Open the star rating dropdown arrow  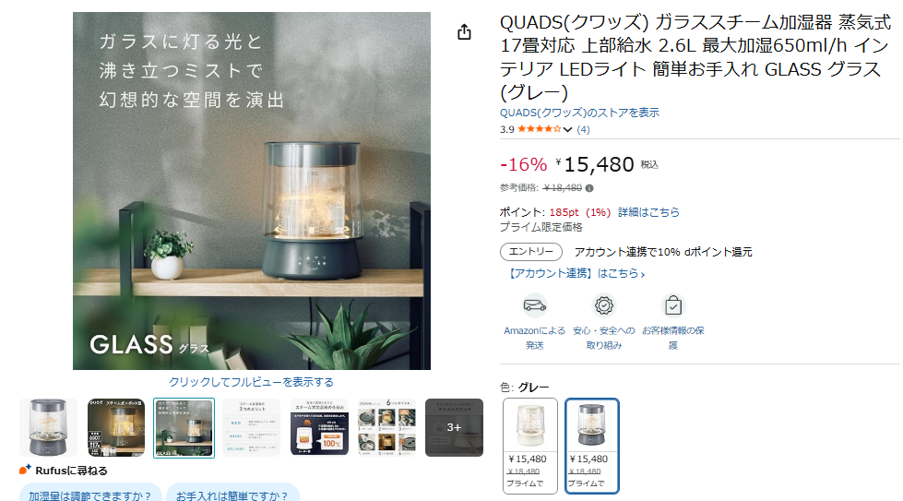click(567, 129)
